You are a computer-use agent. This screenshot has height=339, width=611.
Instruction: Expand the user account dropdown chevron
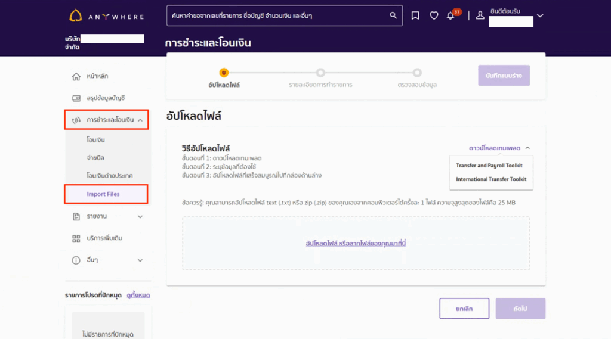[540, 15]
